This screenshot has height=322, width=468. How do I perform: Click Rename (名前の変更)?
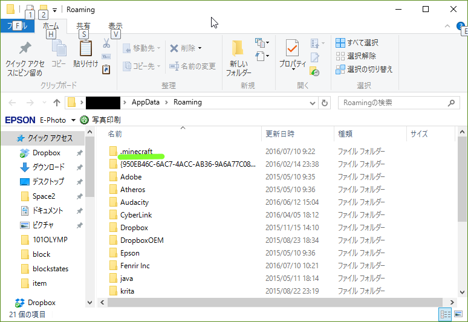point(192,66)
